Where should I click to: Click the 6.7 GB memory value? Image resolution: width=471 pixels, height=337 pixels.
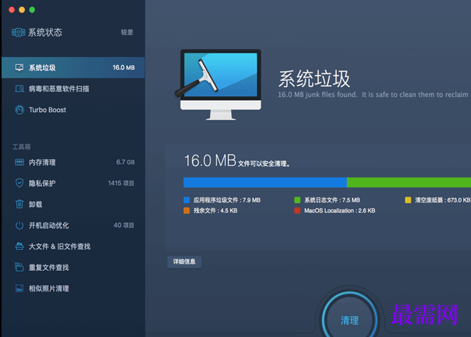coord(125,162)
